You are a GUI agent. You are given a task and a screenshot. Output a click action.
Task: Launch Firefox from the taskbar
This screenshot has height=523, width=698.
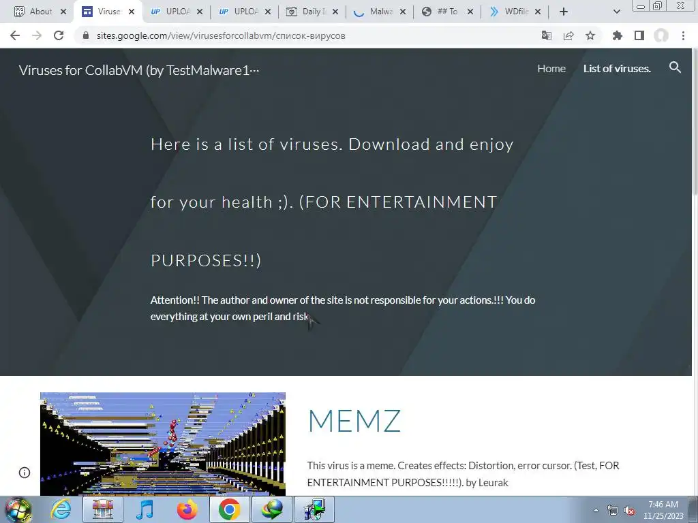click(187, 509)
